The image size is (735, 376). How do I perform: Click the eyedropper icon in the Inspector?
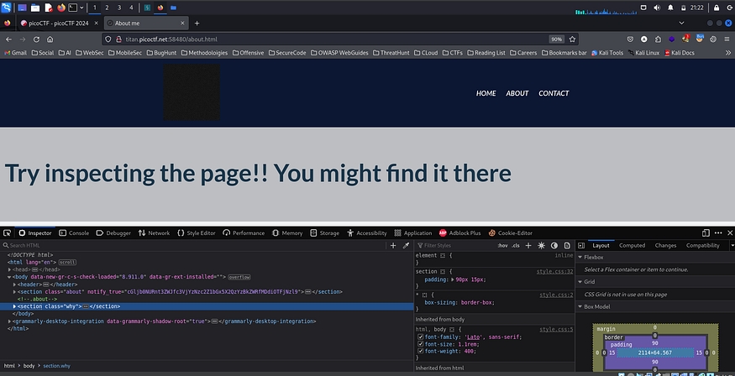click(x=407, y=245)
